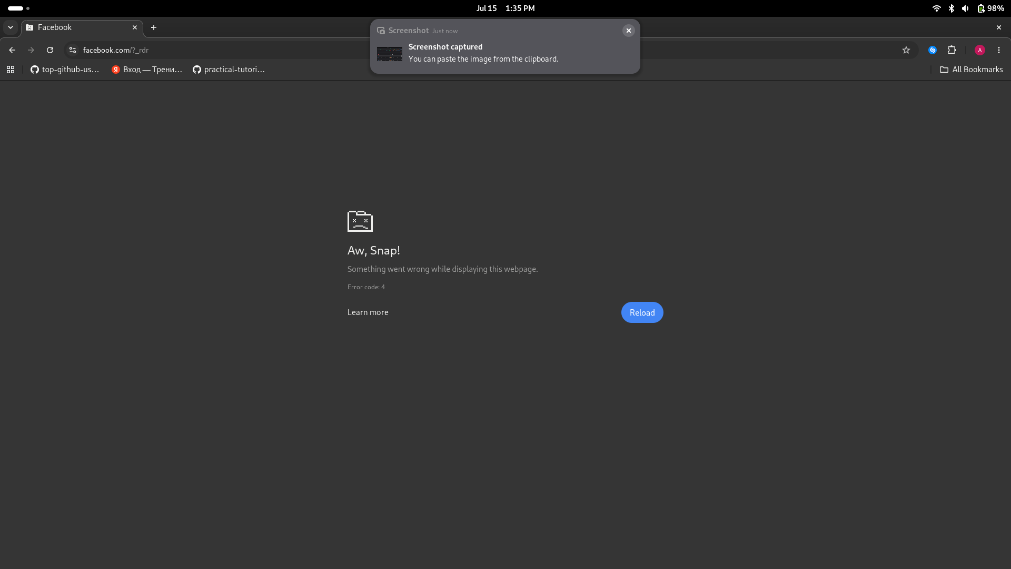Click the browser back arrow
The height and width of the screenshot is (569, 1011).
[x=12, y=50]
